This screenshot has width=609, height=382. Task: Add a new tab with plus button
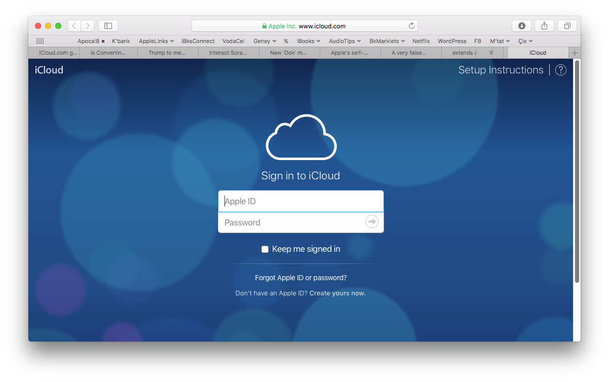pos(575,53)
